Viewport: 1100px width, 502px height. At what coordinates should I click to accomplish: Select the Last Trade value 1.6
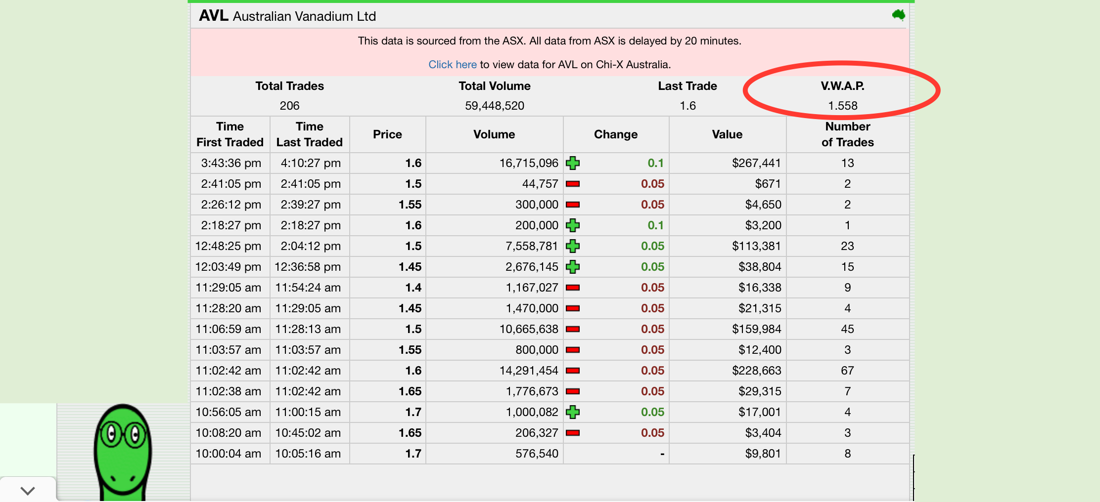pyautogui.click(x=687, y=106)
